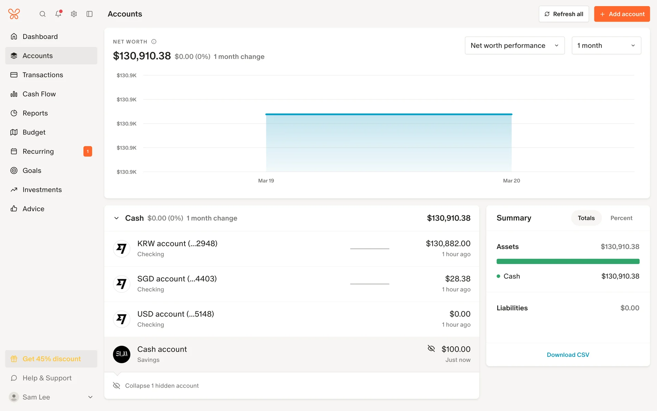This screenshot has width=657, height=411.
Task: Toggle hidden eye icon on Cash account
Action: click(x=431, y=349)
